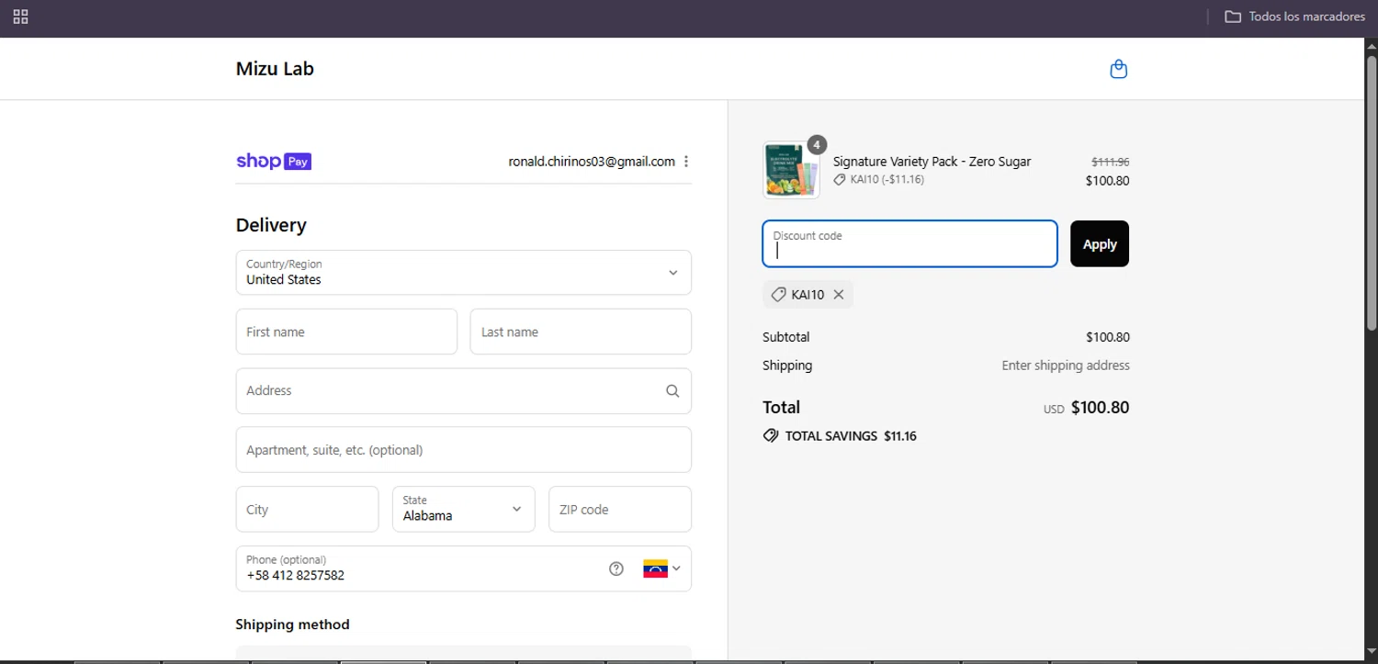Click the Subtotal label
The image size is (1378, 664).
click(786, 337)
